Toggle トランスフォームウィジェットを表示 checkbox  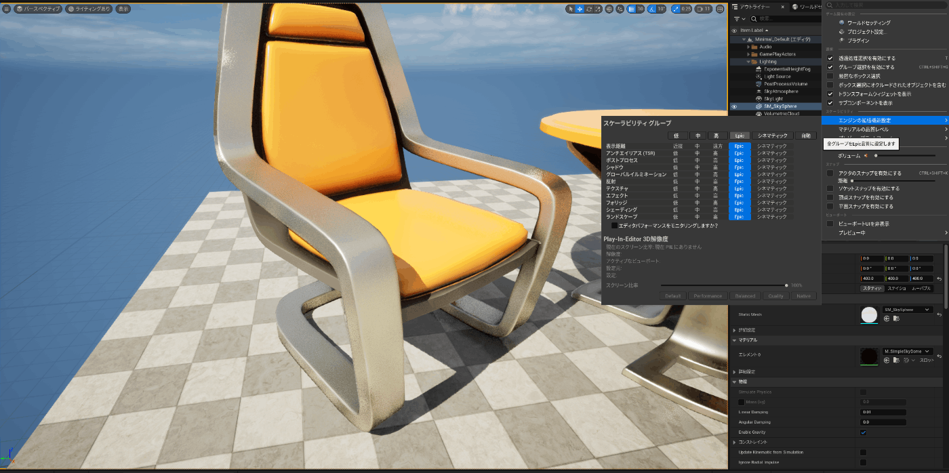(830, 94)
